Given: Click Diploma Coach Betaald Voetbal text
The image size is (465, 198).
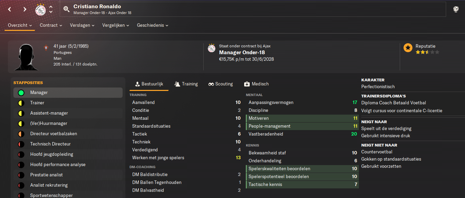Looking at the screenshot, I should point(394,103).
